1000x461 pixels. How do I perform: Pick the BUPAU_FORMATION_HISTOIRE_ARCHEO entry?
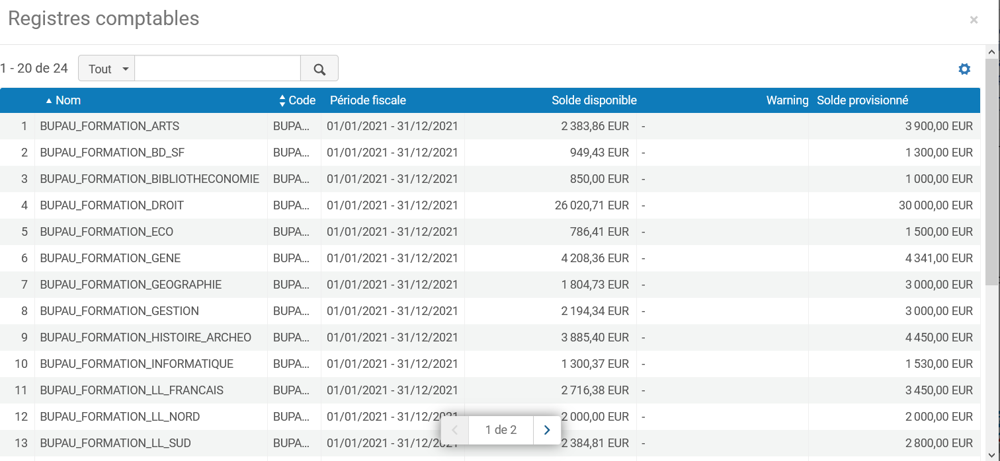tap(146, 337)
